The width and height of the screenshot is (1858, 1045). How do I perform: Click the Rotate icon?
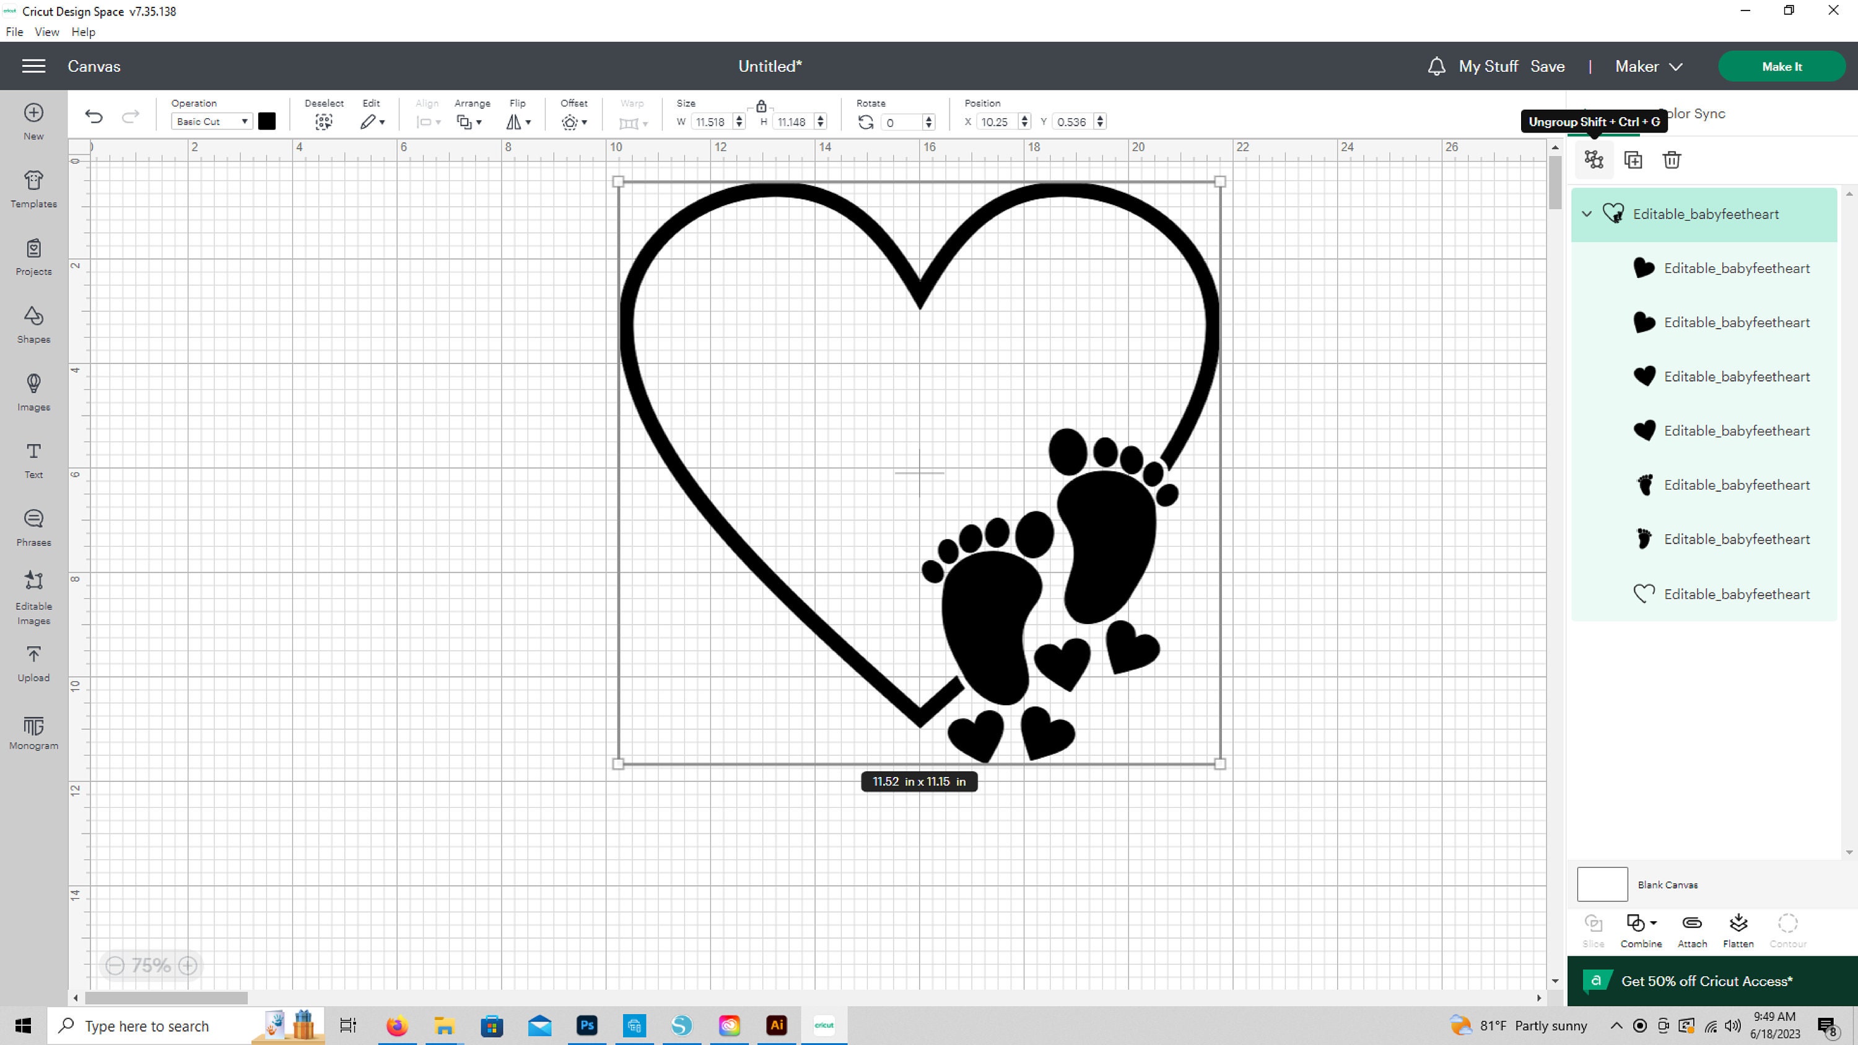point(866,122)
